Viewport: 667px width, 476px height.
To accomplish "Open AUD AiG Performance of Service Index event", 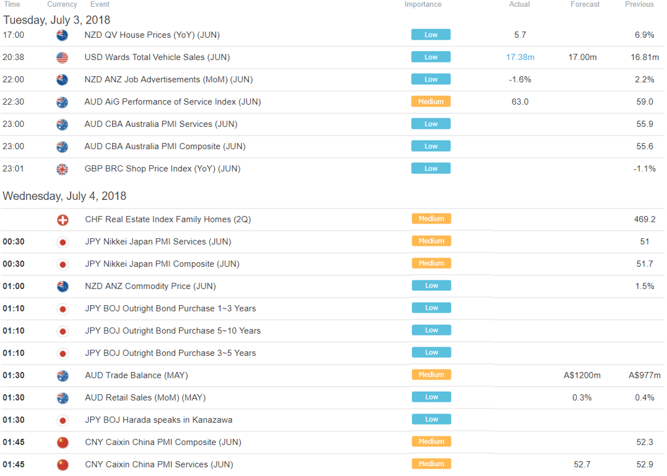I will click(x=173, y=102).
